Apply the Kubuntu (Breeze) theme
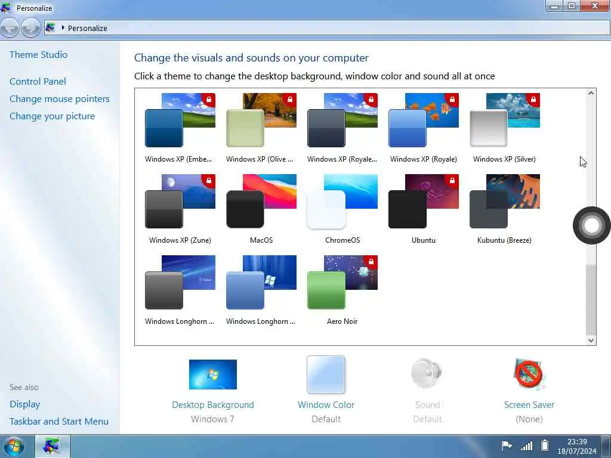The width and height of the screenshot is (611, 458). click(x=505, y=202)
